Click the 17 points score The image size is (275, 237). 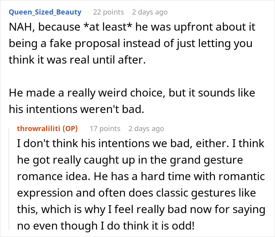coord(105,128)
